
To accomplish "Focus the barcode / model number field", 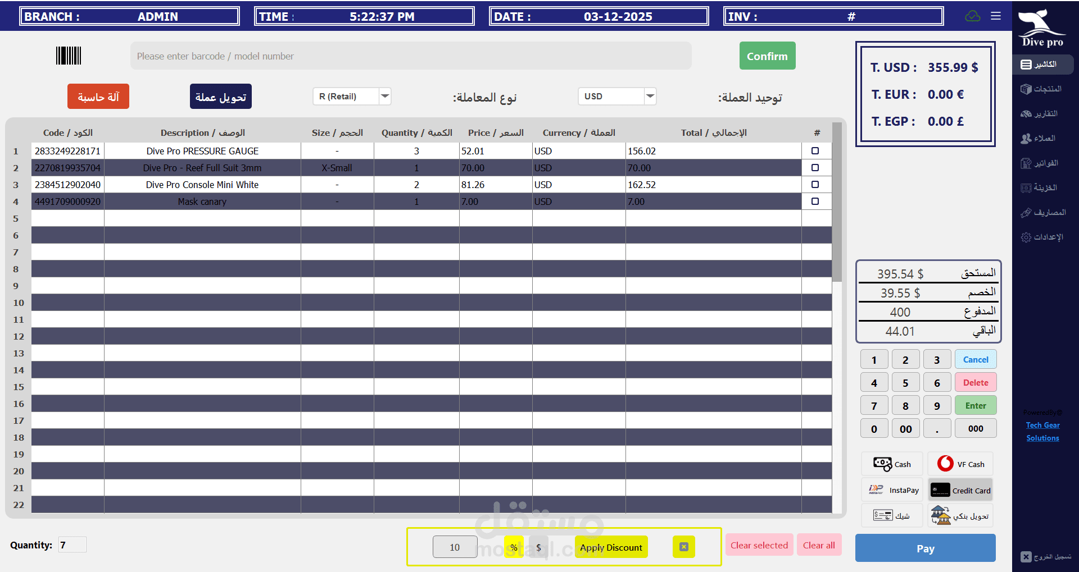I will (x=411, y=56).
